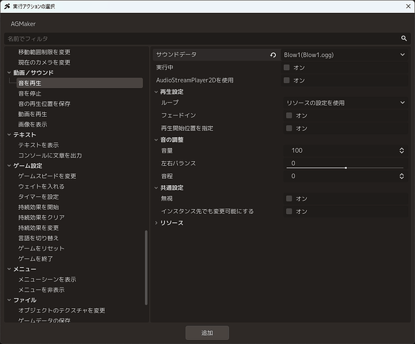
Task: Click the 左右バランス slider handle
Action: pyautogui.click(x=345, y=168)
